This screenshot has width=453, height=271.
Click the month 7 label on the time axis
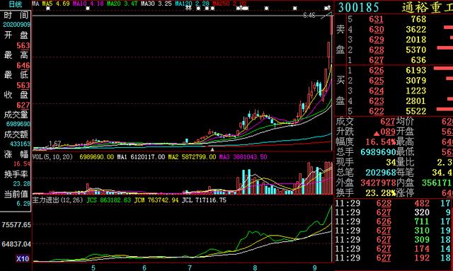(190, 268)
